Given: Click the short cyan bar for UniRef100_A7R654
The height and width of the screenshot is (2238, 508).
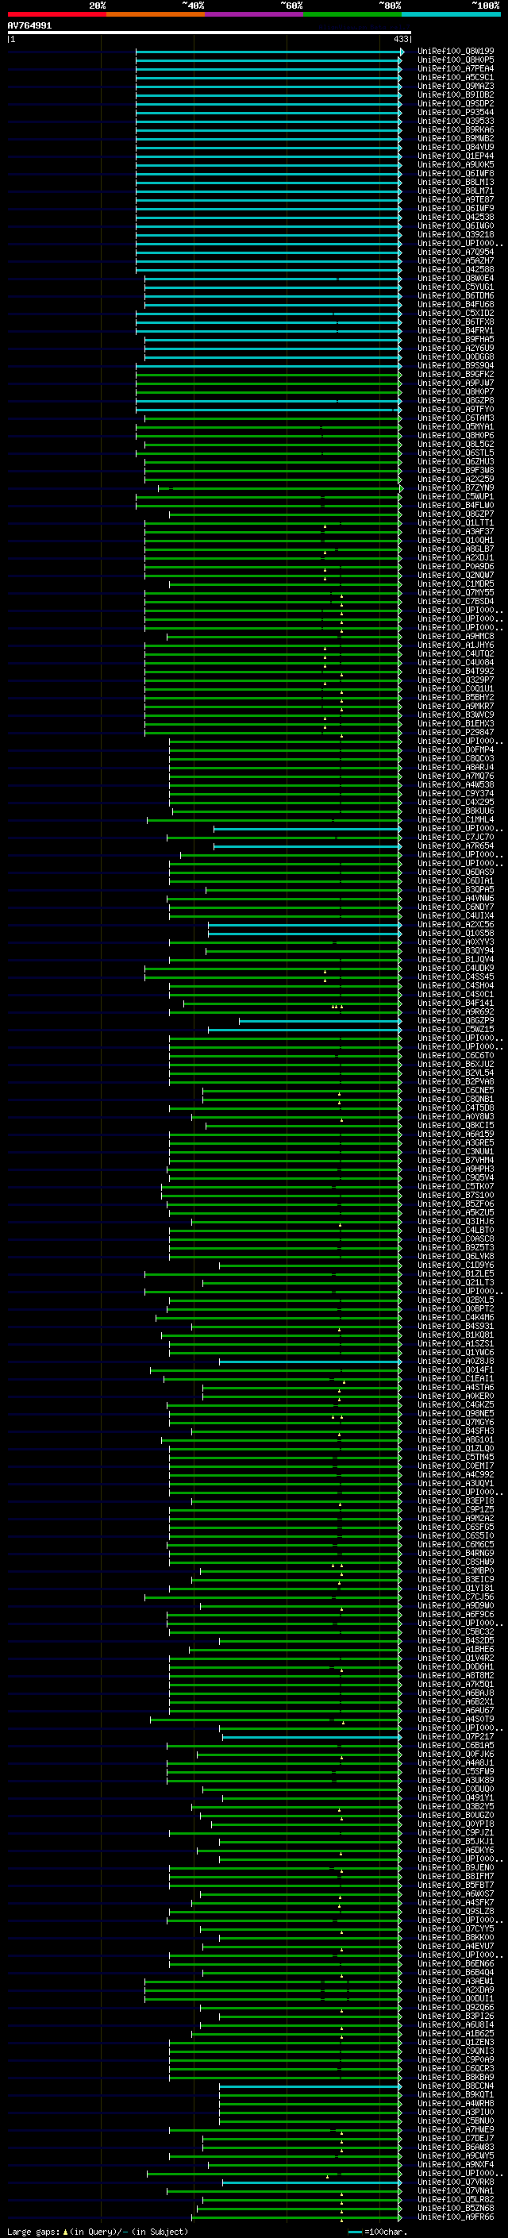Looking at the screenshot, I should pos(307,846).
